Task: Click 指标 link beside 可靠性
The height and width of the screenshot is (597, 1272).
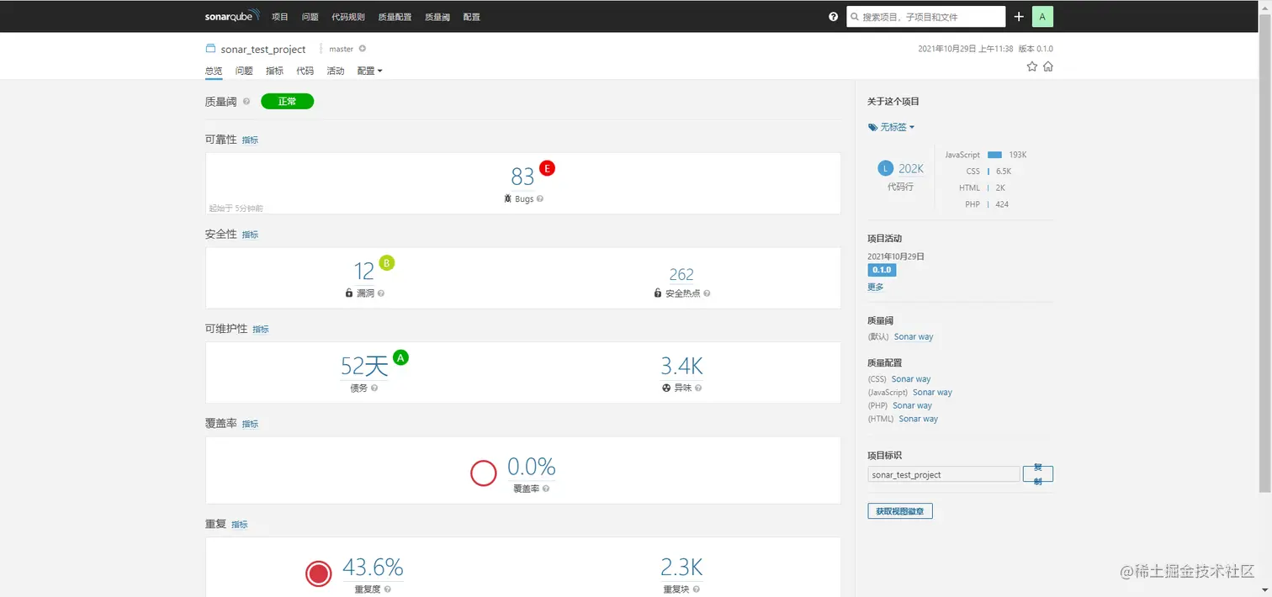Action: point(250,140)
